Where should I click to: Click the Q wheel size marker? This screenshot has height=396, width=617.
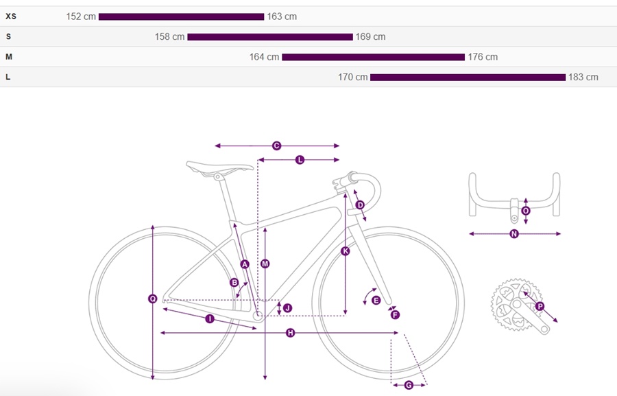click(x=152, y=298)
